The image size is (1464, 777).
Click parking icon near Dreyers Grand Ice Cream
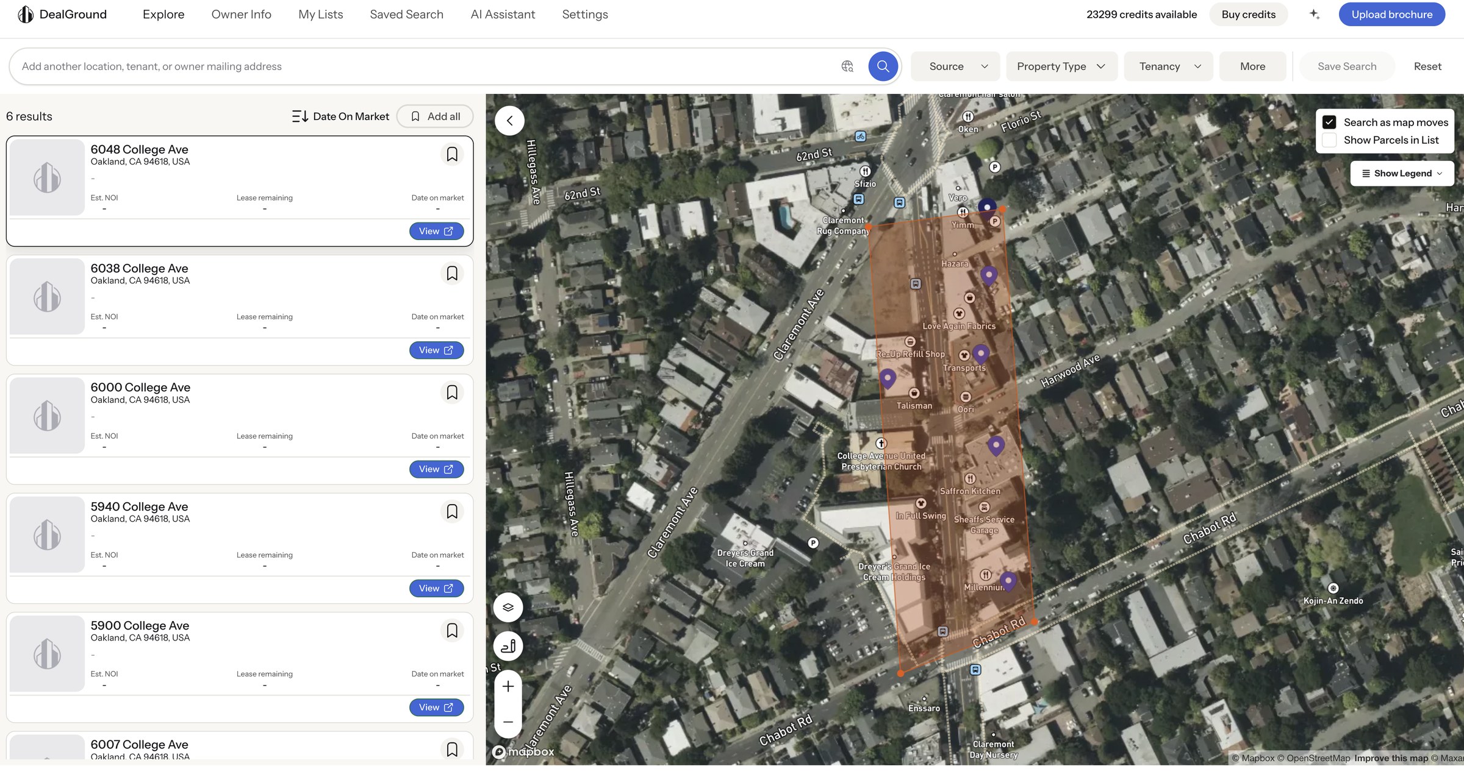[813, 543]
